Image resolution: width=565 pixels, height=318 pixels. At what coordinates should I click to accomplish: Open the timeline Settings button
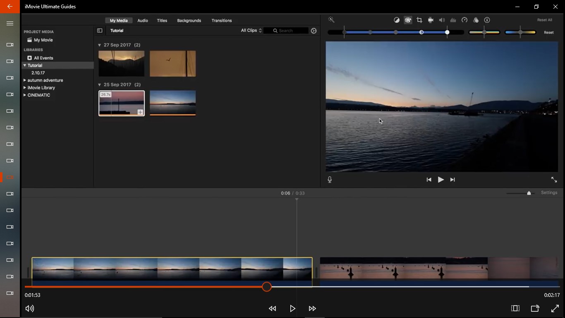click(549, 193)
